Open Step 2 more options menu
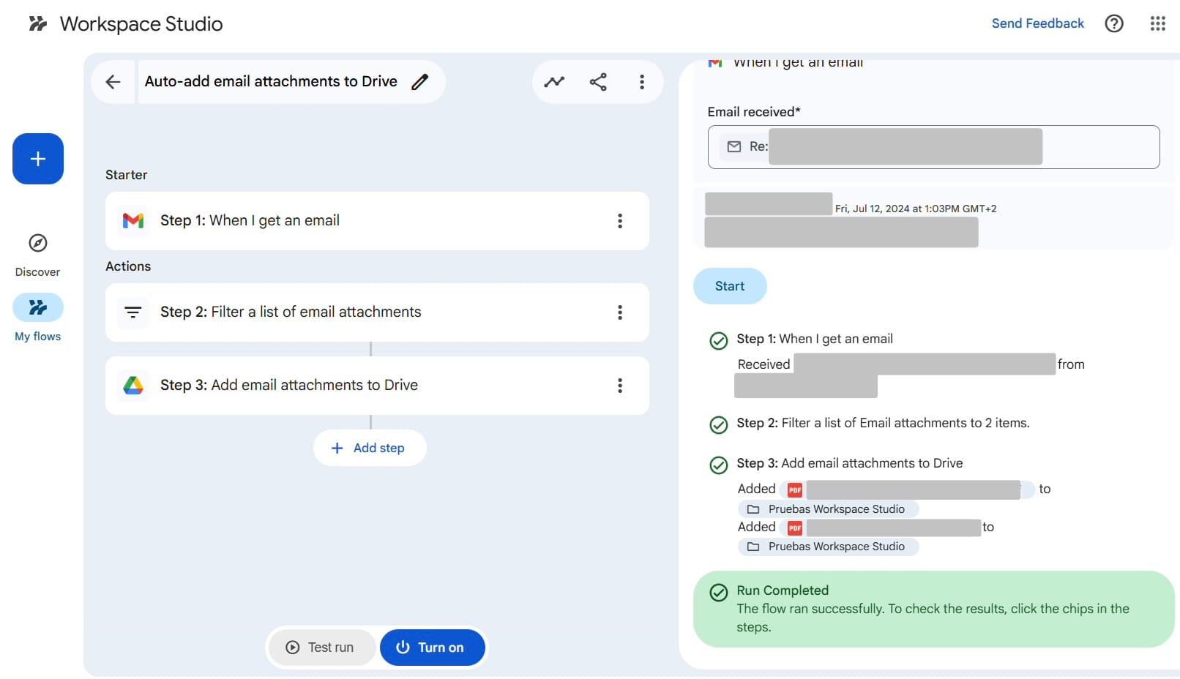 point(620,312)
